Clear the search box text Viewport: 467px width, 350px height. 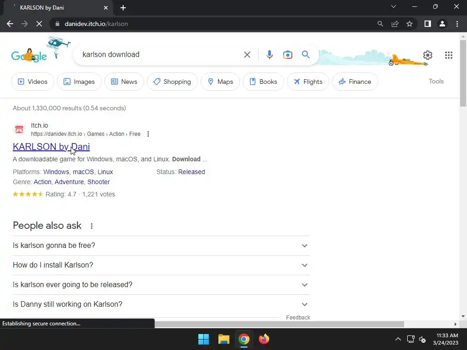247,55
